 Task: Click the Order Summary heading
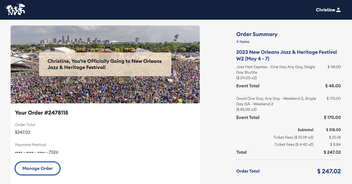pos(257,34)
